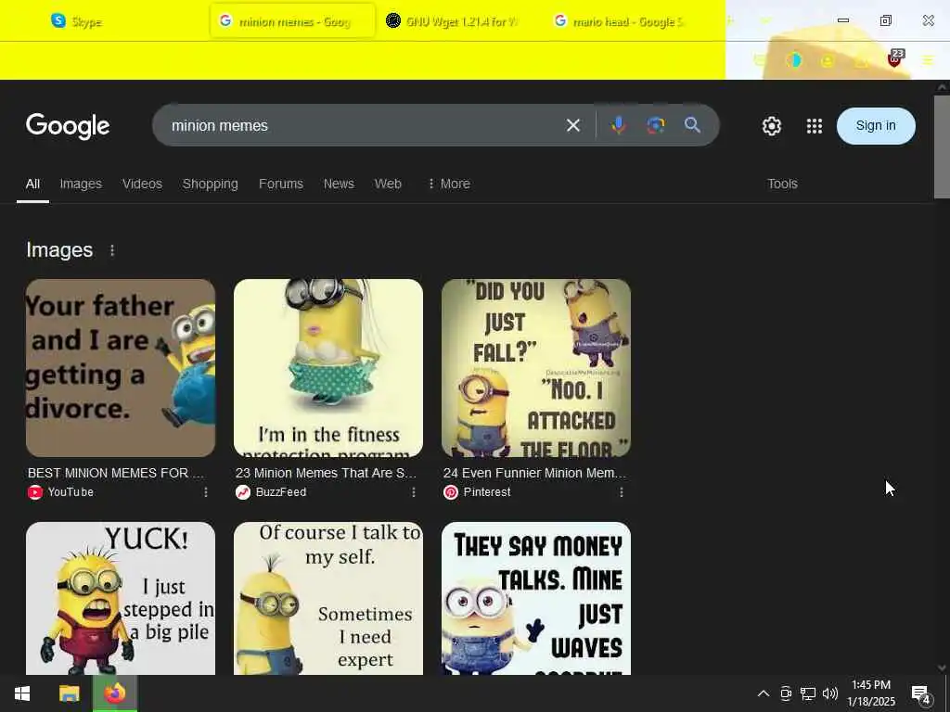This screenshot has height=712, width=950.
Task: Click the scrollbar down arrow
Action: (x=942, y=667)
